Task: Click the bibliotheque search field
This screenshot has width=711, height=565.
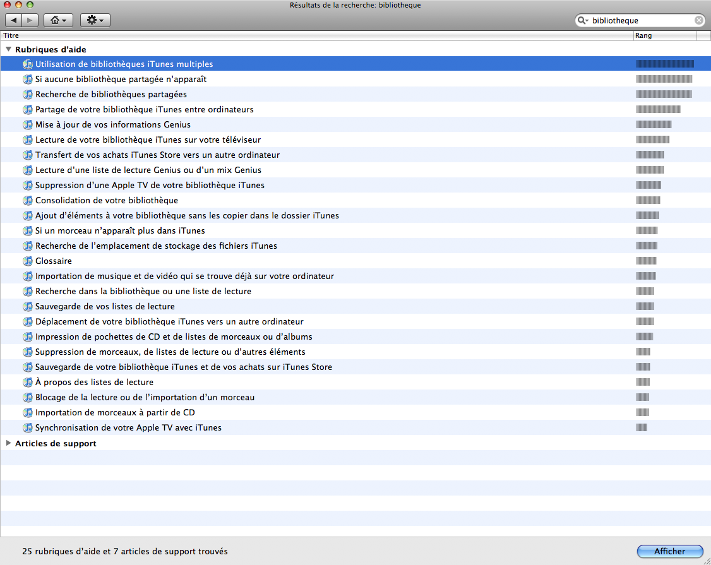Action: (x=640, y=20)
